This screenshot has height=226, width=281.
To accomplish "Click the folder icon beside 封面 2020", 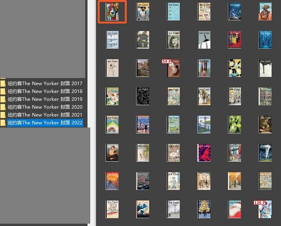I will point(3,107).
